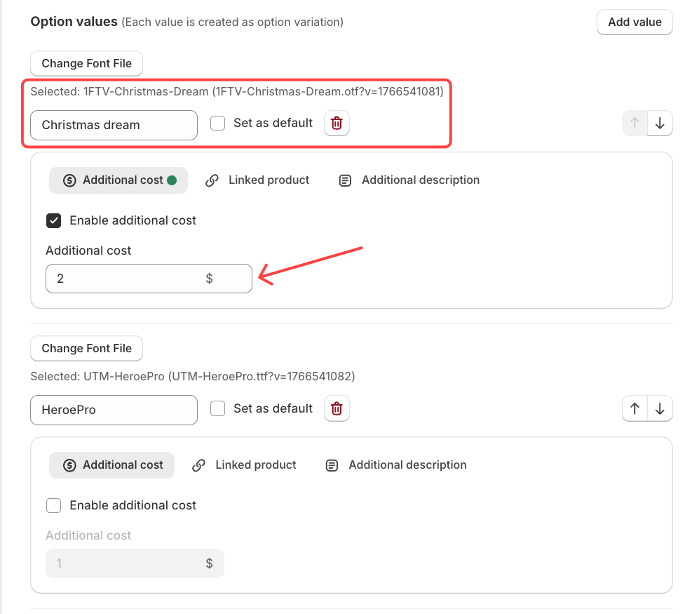This screenshot has width=699, height=614.
Task: Click the chain-link icon next to Linked product
Action: (212, 180)
